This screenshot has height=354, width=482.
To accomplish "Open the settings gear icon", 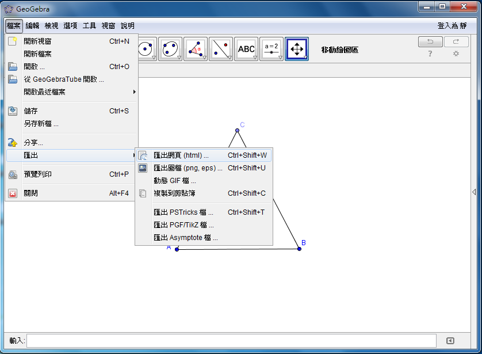I will [456, 54].
